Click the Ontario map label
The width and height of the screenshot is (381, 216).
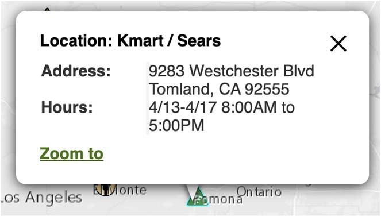[259, 192]
